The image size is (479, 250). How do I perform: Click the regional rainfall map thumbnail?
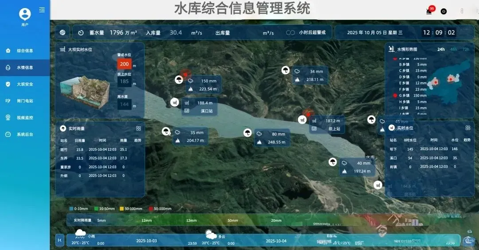point(448,81)
